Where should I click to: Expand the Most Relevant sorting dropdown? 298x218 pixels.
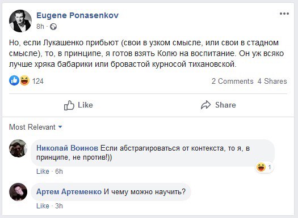click(36, 127)
